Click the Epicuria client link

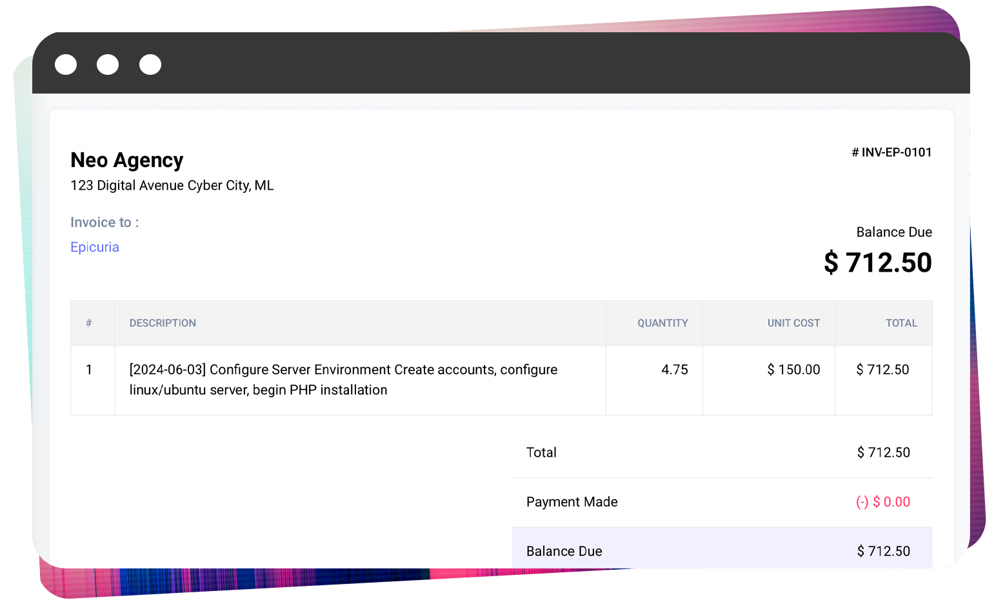click(x=95, y=247)
